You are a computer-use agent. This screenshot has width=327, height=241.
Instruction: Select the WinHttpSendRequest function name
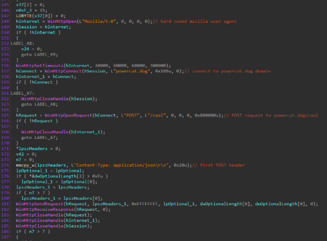coord(40,204)
